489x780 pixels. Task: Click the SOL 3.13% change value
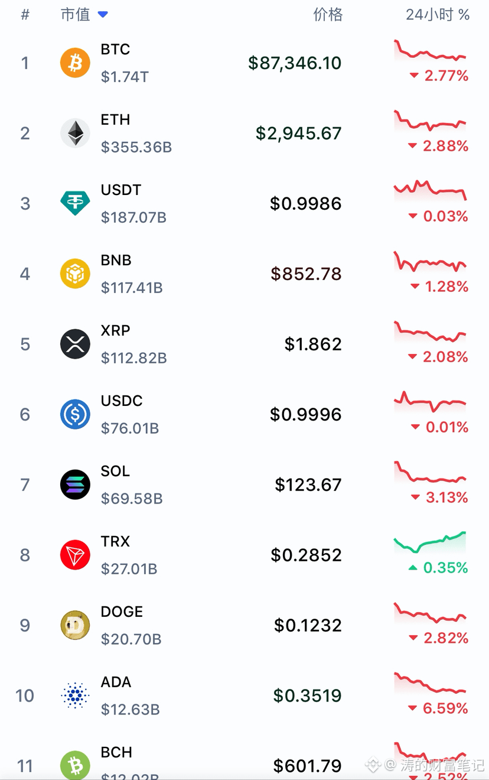(446, 498)
